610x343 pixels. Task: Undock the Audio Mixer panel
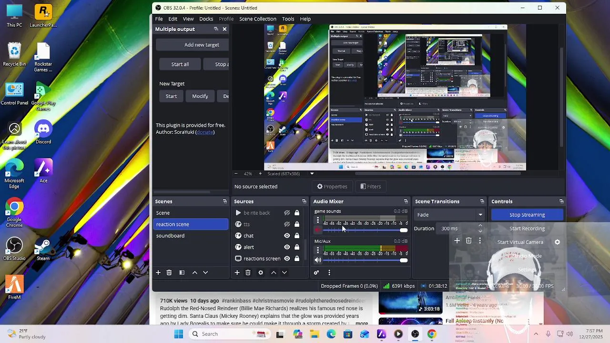pos(406,202)
